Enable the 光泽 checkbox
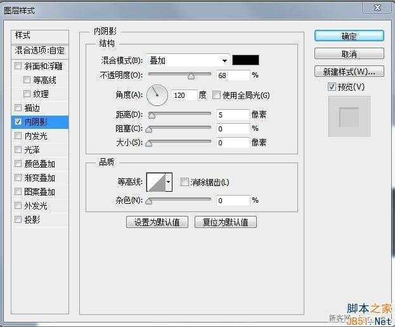 [x=18, y=150]
